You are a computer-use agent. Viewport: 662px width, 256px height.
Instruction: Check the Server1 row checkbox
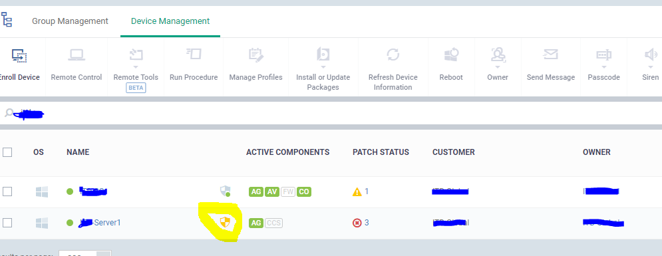[7, 222]
